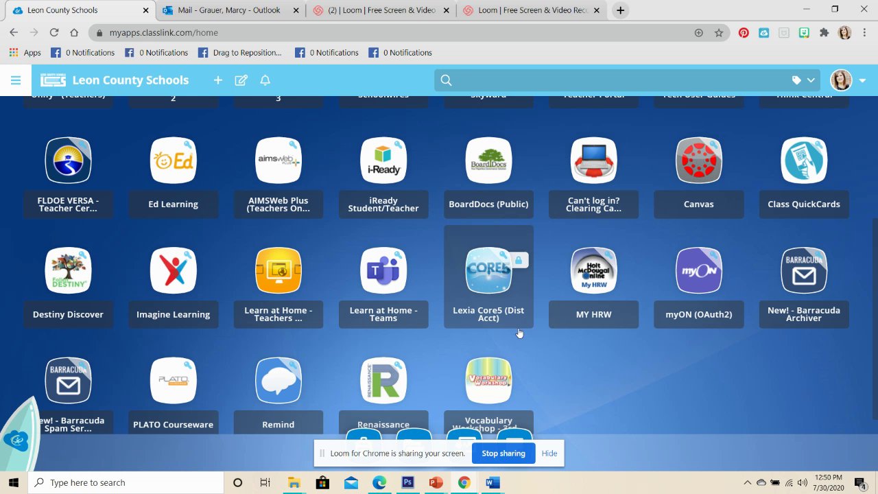Open the Drag to Reposition bookmark
This screenshot has height=494, width=878.
pyautogui.click(x=239, y=53)
